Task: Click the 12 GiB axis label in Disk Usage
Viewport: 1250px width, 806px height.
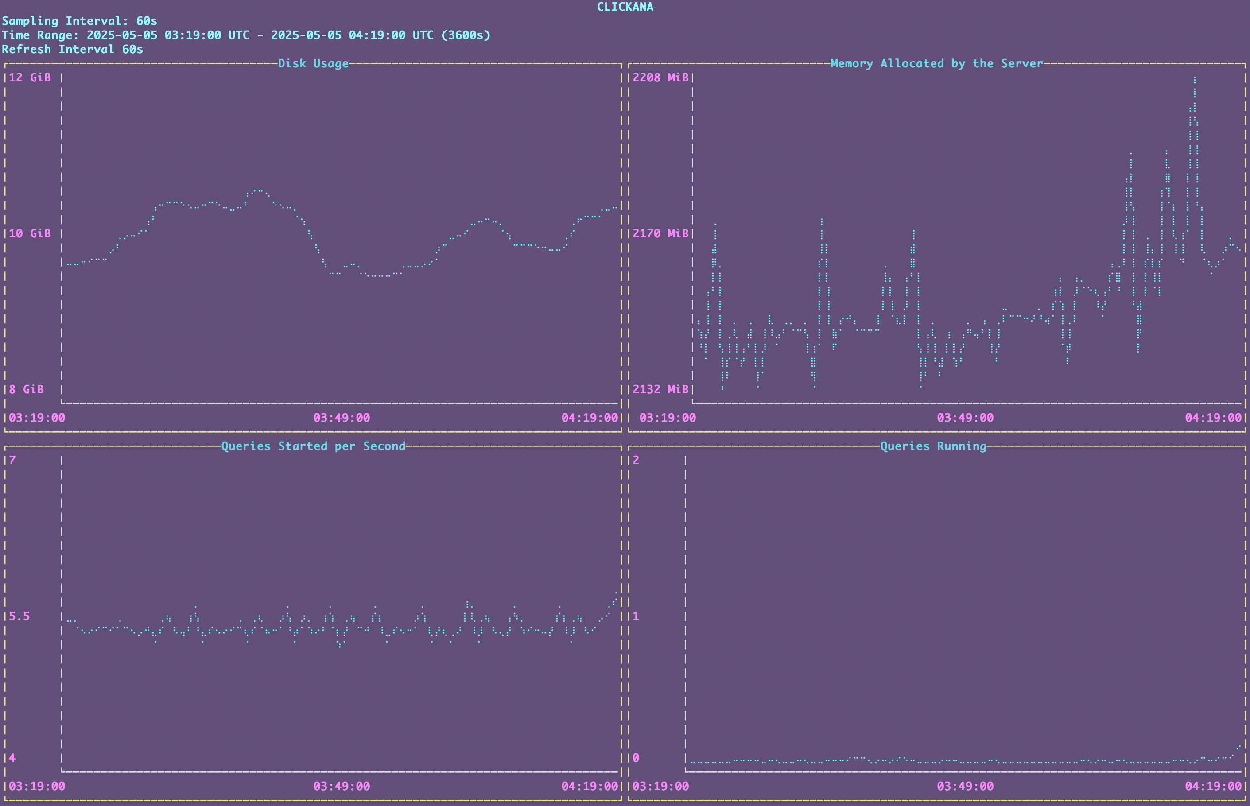Action: tap(30, 77)
